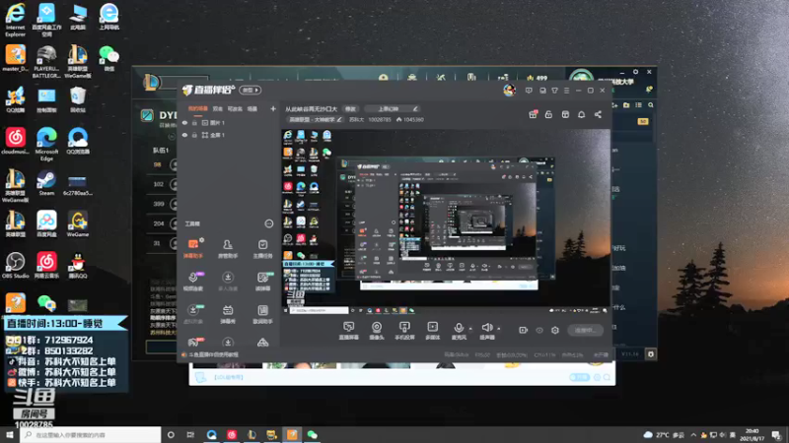
Task: Add a multimedia source
Action: pyautogui.click(x=432, y=331)
